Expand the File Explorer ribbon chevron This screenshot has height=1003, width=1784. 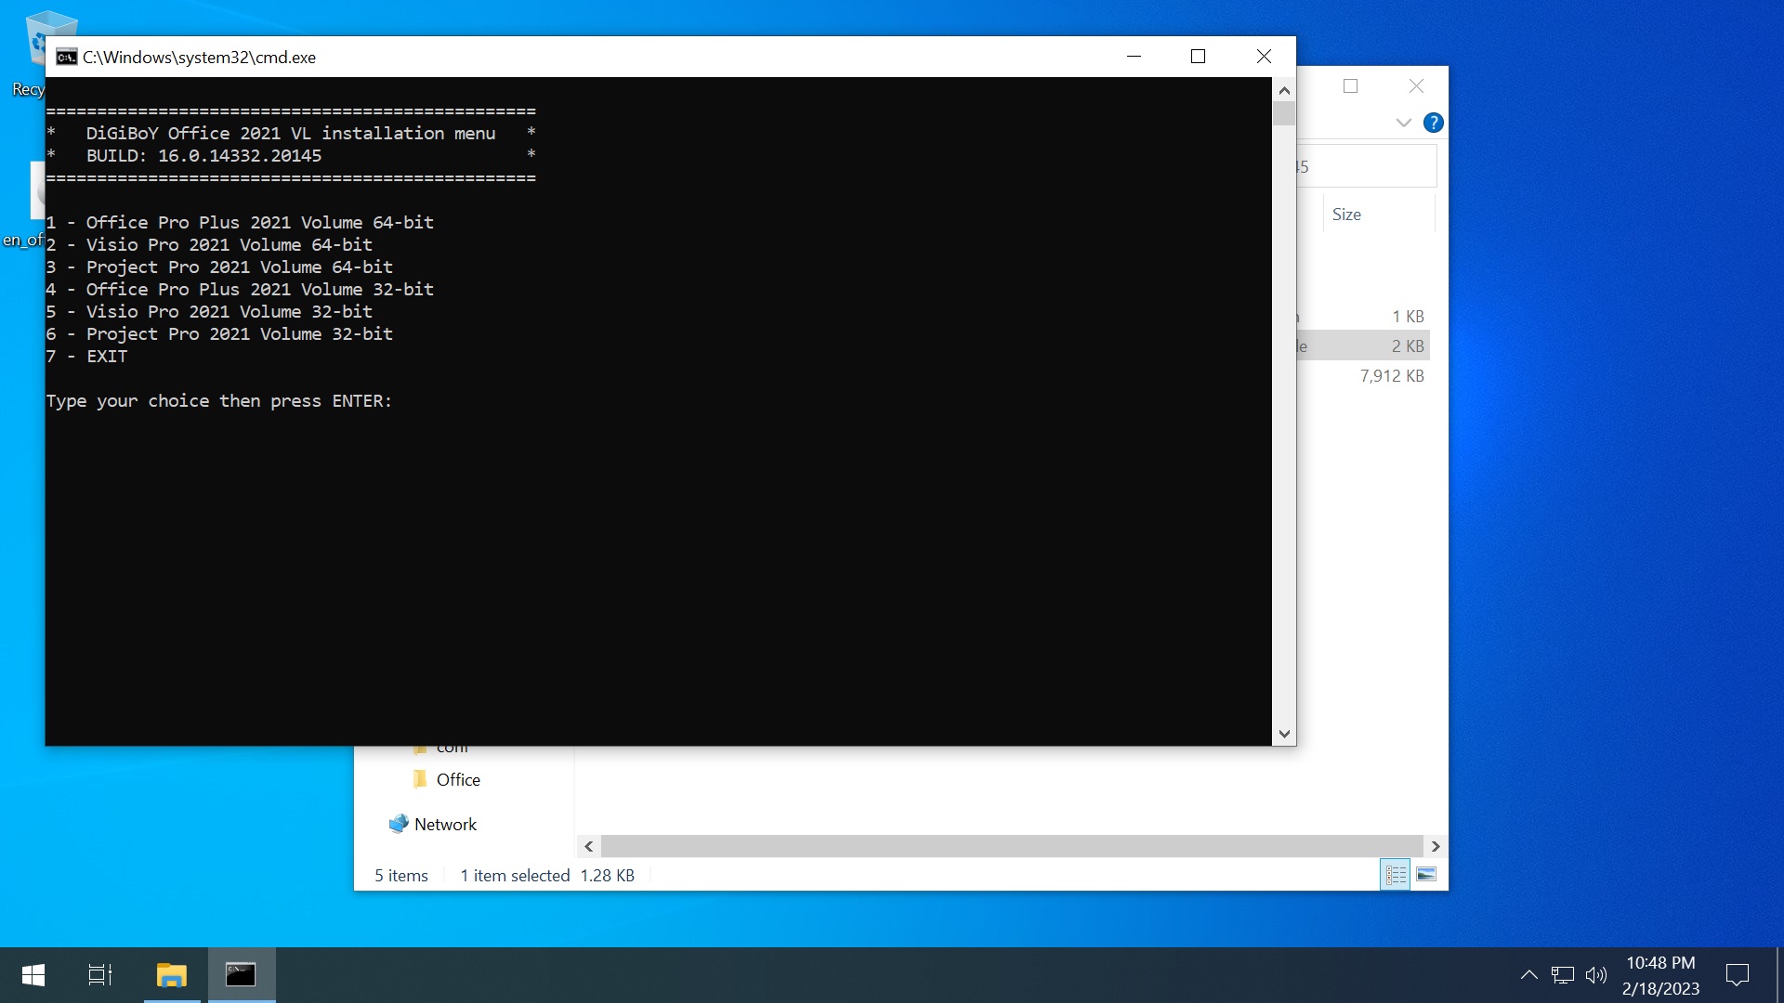(1403, 123)
